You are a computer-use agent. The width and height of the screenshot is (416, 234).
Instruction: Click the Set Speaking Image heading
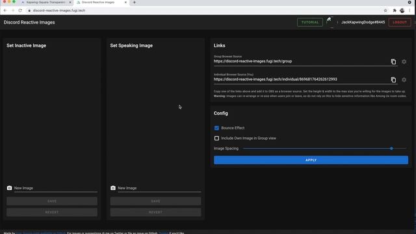tap(131, 45)
